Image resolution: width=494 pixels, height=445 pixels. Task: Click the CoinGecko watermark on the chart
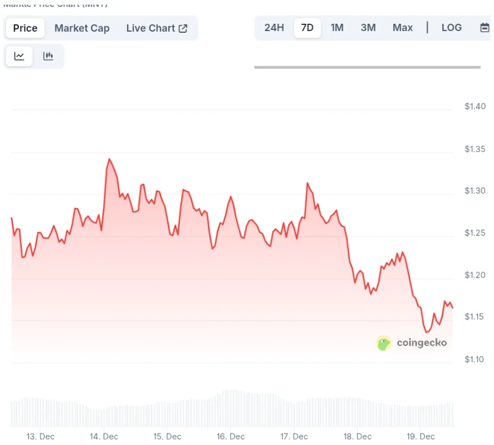click(420, 343)
